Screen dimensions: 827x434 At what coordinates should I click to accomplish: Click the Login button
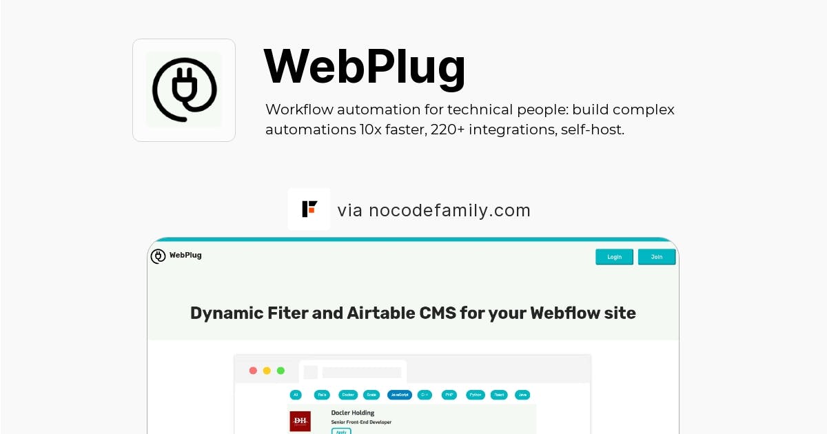614,257
